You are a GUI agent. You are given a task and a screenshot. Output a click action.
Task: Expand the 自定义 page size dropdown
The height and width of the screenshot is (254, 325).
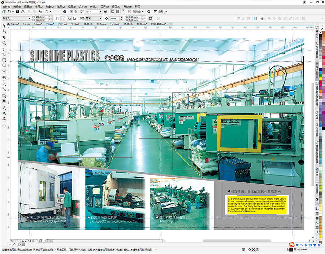click(29, 18)
